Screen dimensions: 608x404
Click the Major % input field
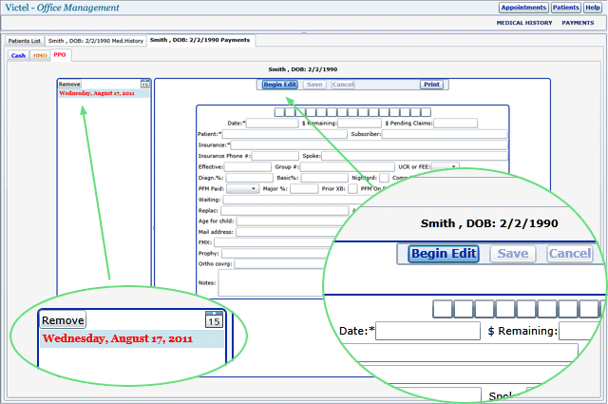click(x=304, y=188)
